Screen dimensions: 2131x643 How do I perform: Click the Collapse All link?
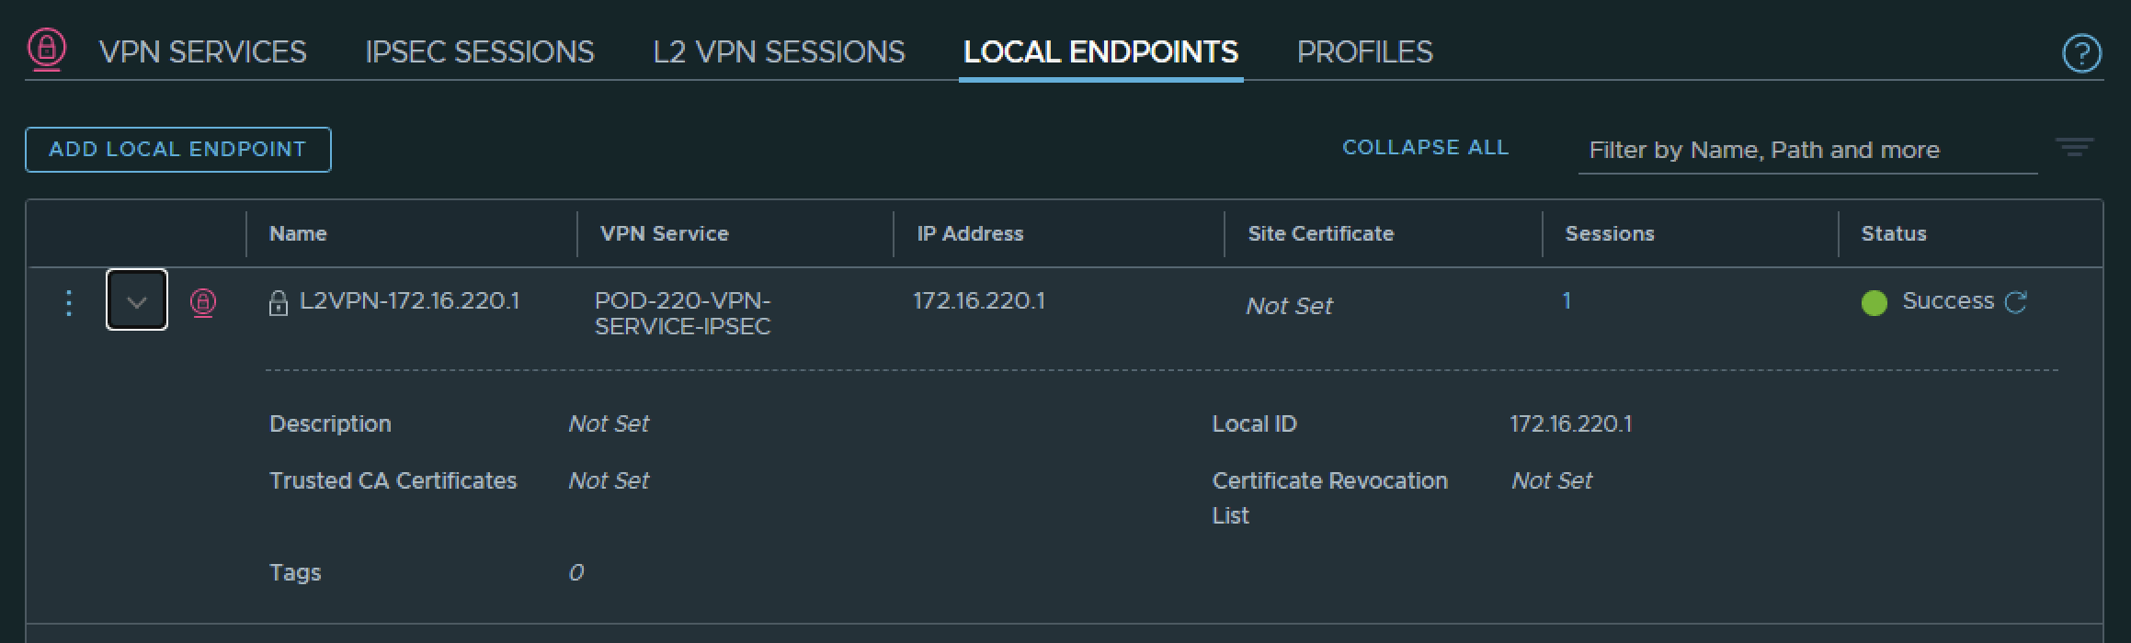coord(1425,148)
